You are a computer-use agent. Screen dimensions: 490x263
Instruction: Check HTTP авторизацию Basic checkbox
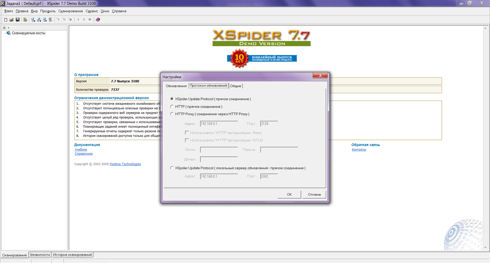[187, 133]
